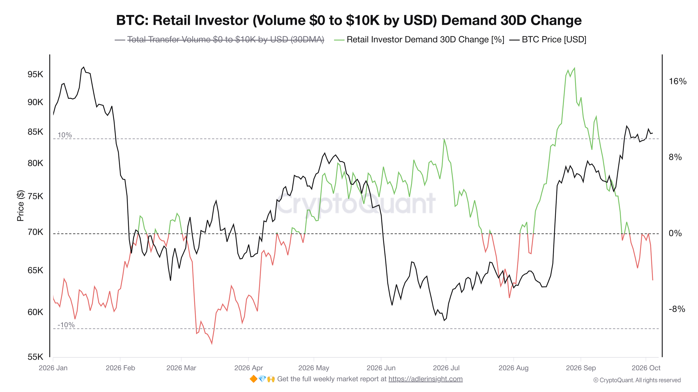The height and width of the screenshot is (392, 698).
Task: Click the black BTC Price legend line swatch
Action: click(x=514, y=40)
